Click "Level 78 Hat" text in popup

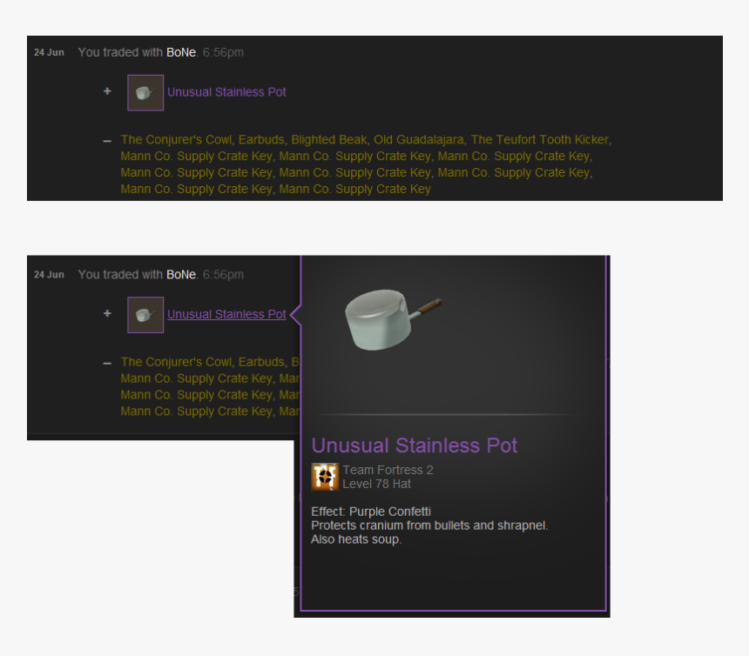point(376,485)
